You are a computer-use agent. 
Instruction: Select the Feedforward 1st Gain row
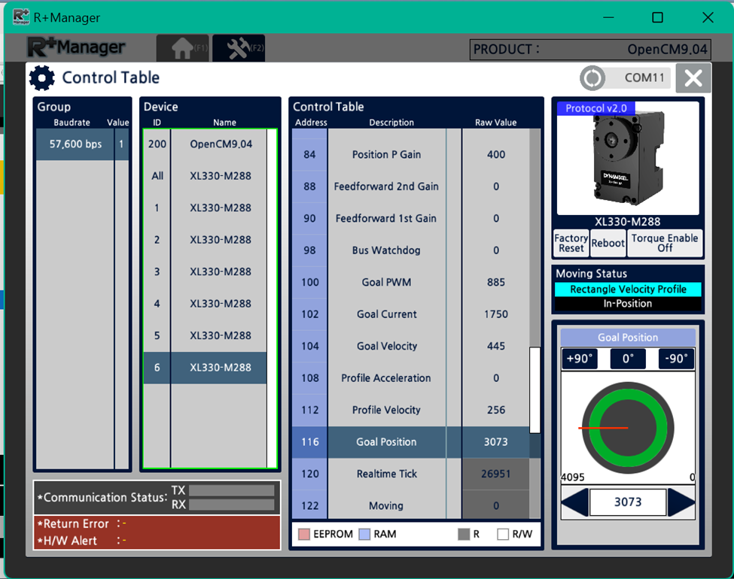[x=410, y=218]
